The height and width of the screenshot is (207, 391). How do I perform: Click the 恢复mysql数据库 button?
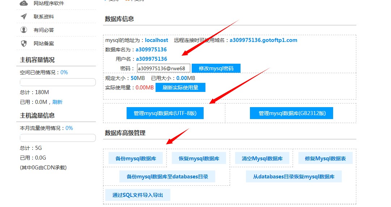tap(199, 159)
